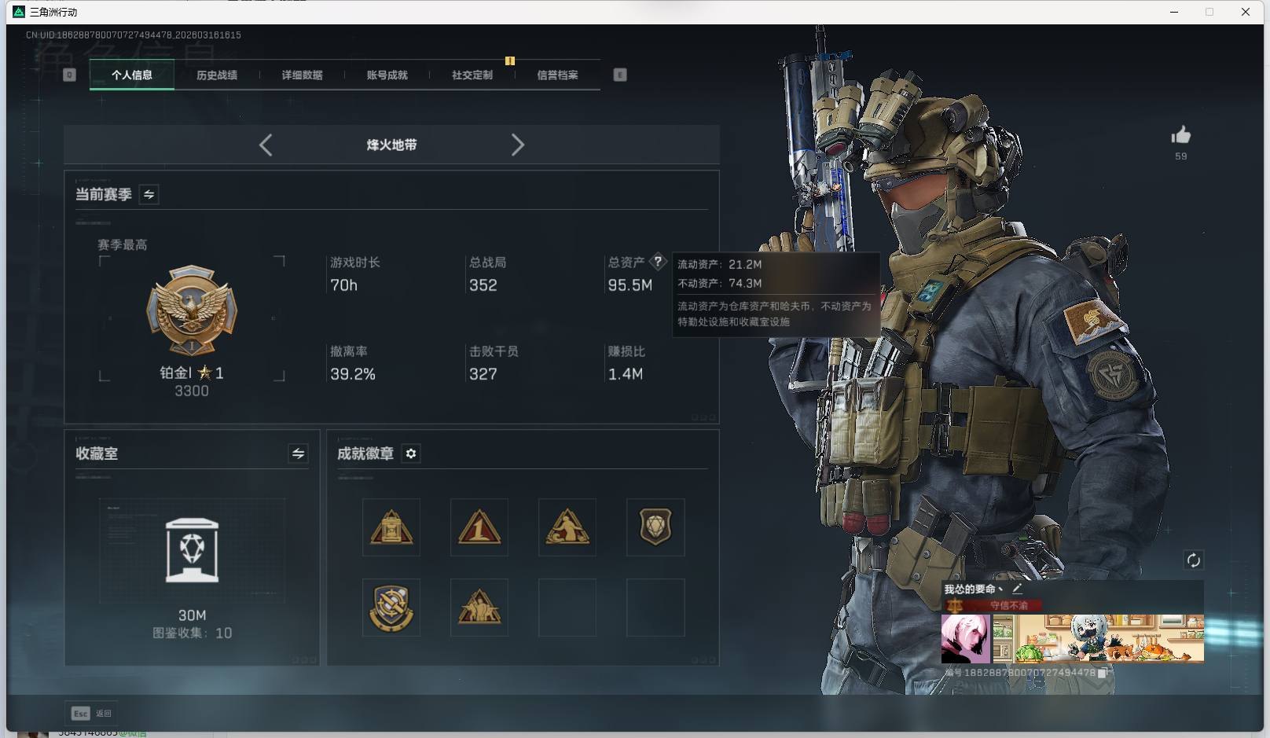Toggle the 当前赛季 season switch icon
This screenshot has width=1270, height=738.
[x=149, y=194]
